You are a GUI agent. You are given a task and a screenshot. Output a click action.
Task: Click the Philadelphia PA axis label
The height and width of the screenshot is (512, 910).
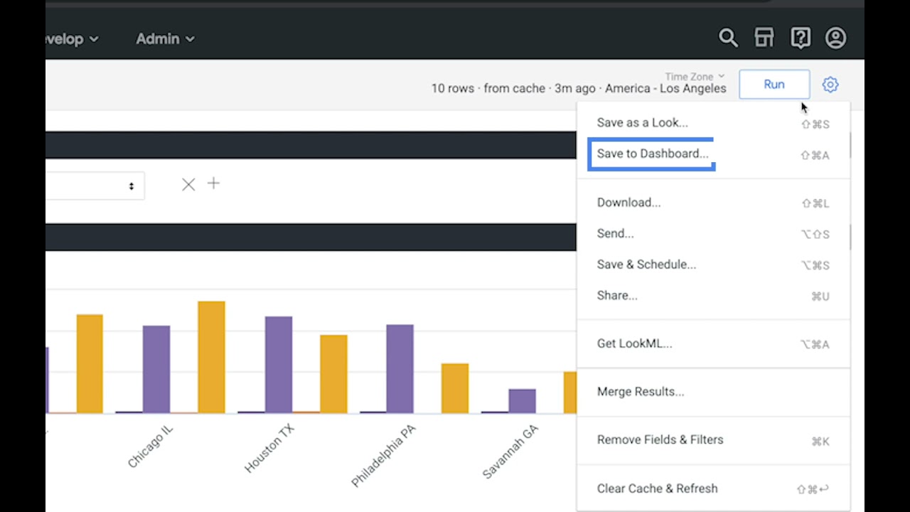click(384, 456)
